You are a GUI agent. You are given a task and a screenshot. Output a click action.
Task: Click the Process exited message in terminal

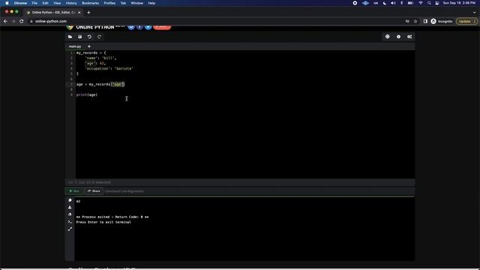(x=112, y=217)
